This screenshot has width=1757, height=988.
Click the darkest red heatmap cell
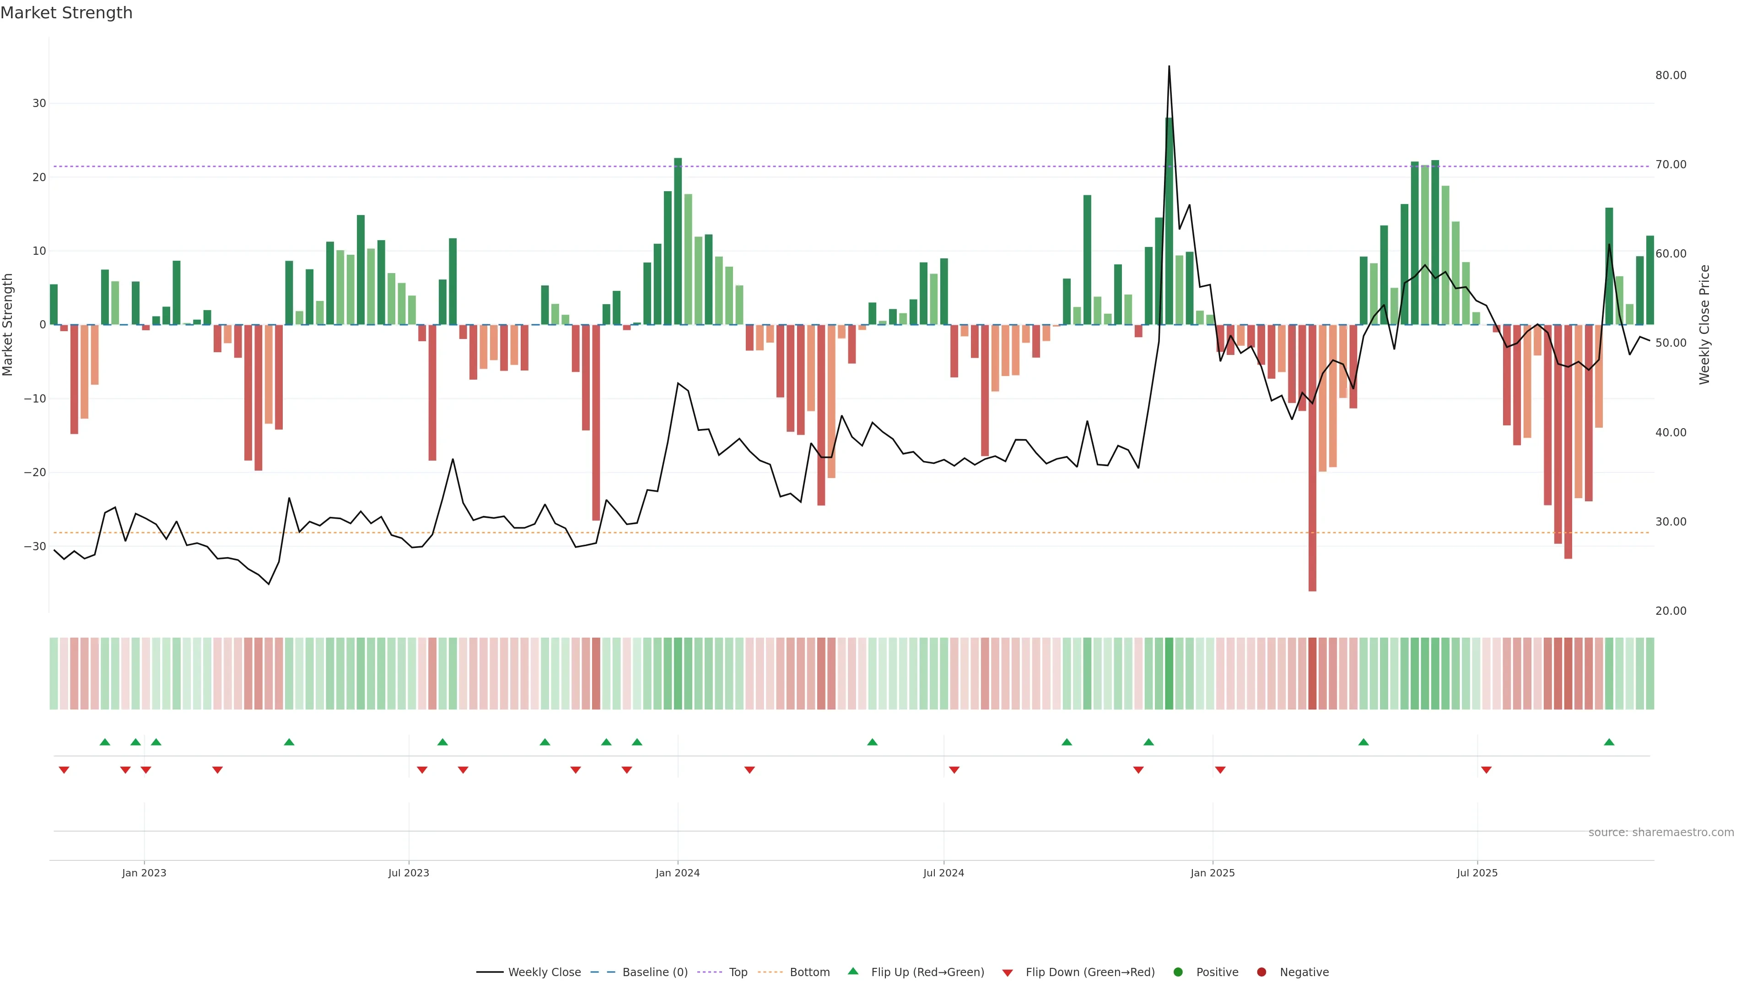pyautogui.click(x=1312, y=673)
